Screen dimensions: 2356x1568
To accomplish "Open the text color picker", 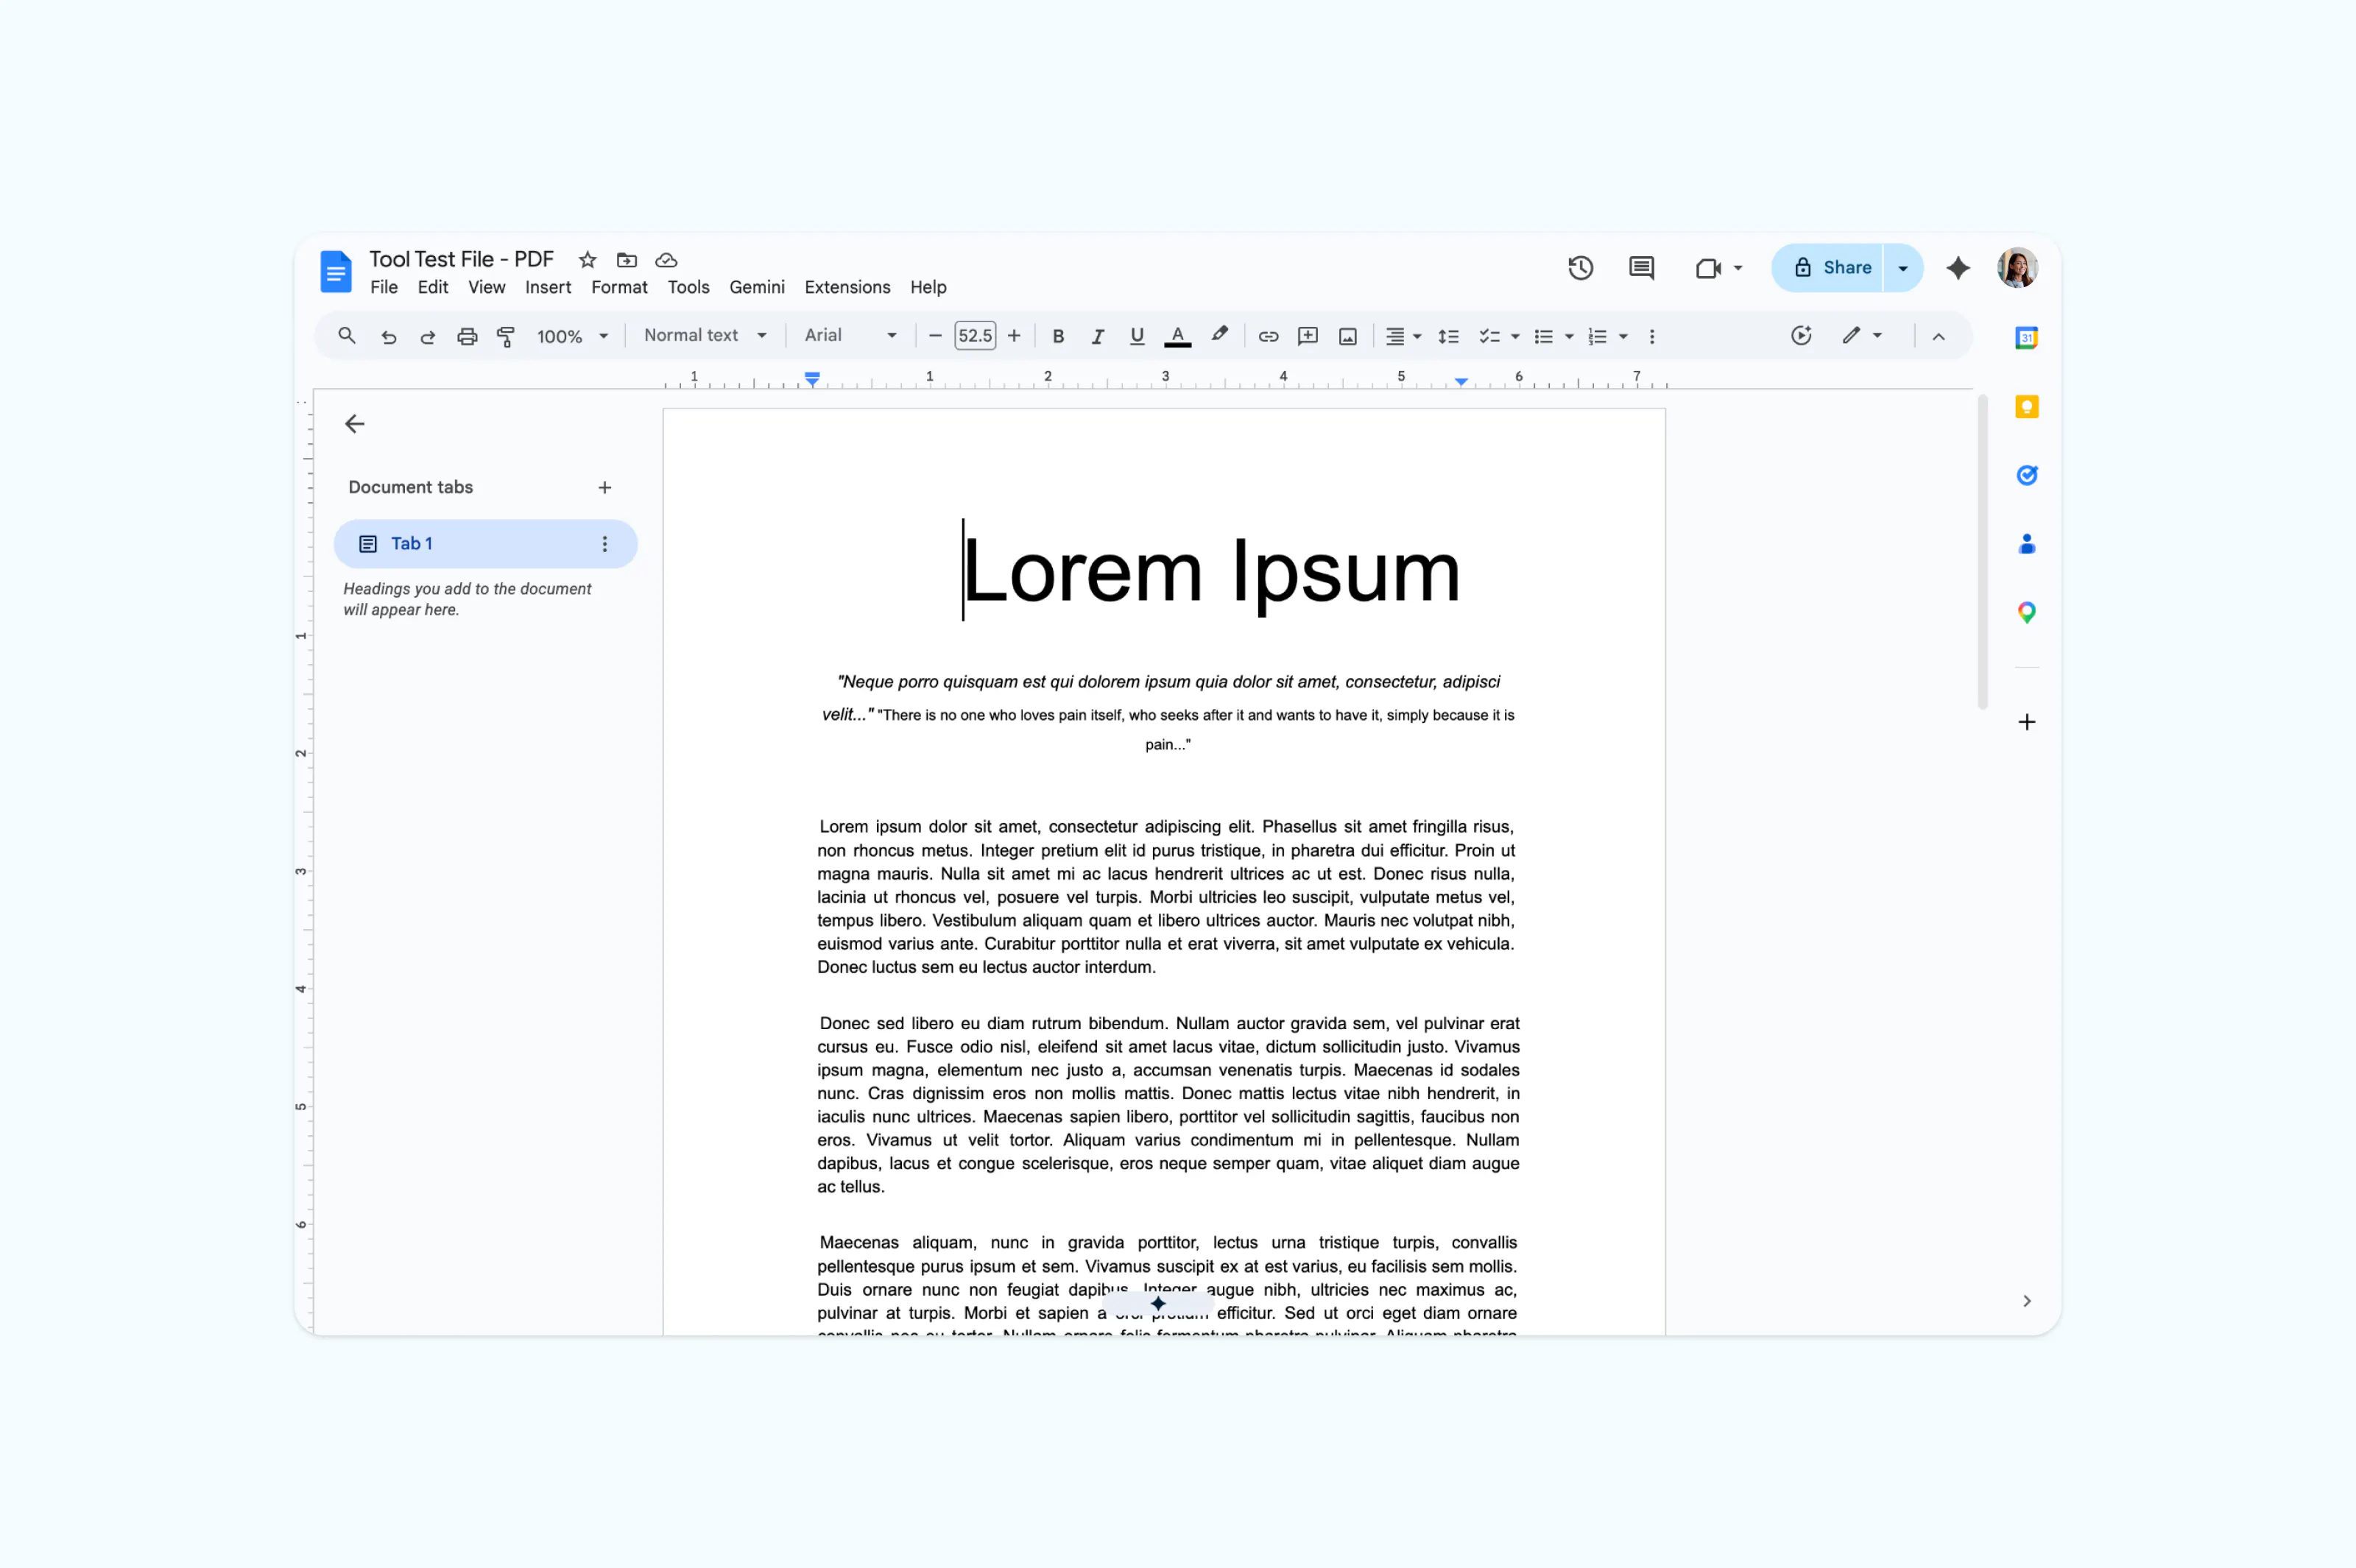I will click(x=1178, y=336).
